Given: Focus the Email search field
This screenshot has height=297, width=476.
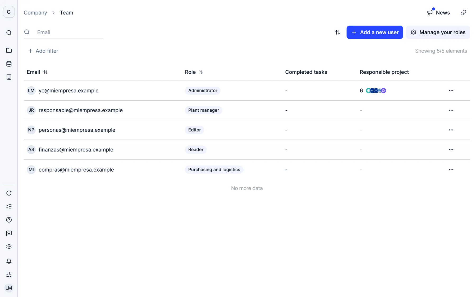Looking at the screenshot, I should [x=63, y=32].
